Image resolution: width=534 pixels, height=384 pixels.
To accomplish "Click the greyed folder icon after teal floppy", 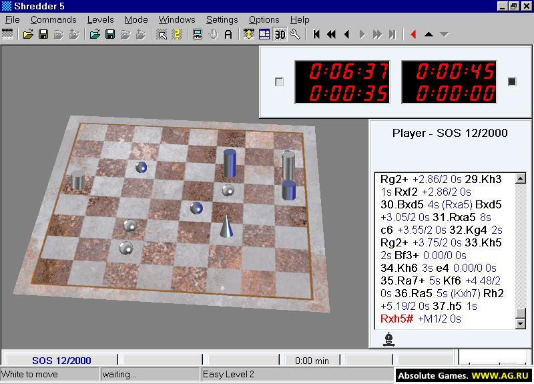I will point(125,35).
